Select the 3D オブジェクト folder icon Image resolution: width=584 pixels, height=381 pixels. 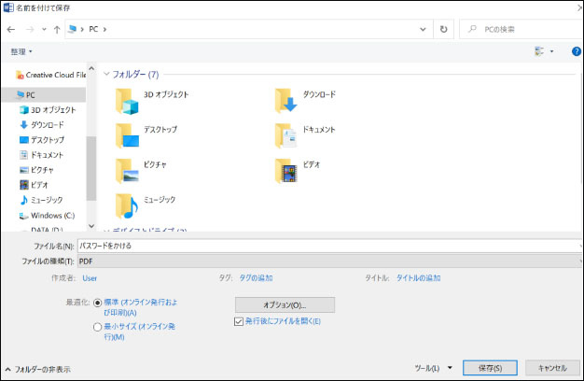[127, 101]
